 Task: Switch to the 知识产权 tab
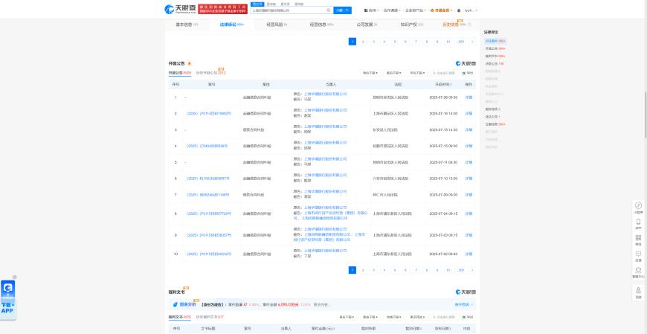point(411,25)
